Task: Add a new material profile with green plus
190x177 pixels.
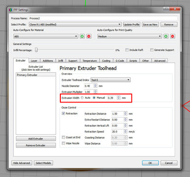Action: (x=82, y=36)
